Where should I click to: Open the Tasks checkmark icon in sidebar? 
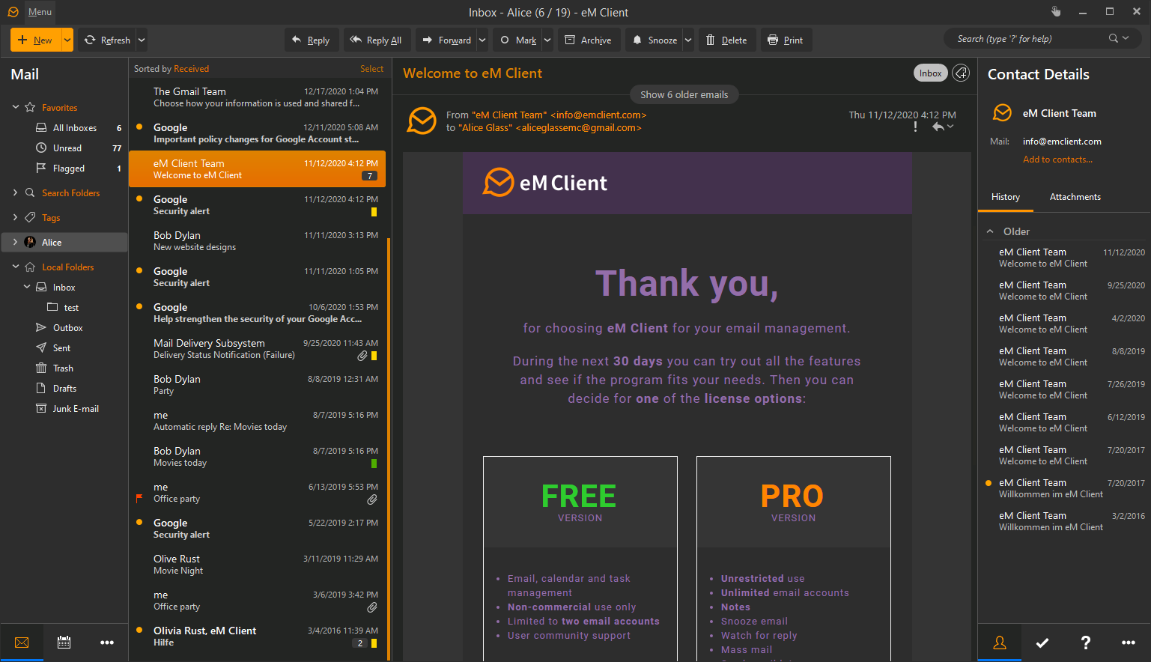[1042, 643]
